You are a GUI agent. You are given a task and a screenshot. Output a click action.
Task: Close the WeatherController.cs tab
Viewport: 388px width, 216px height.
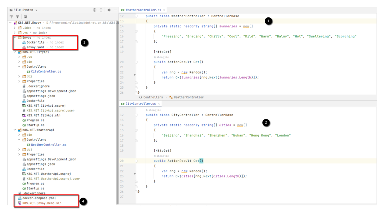point(164,10)
